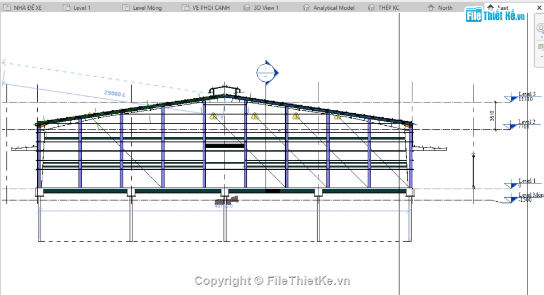Select the East elevation tab
The image size is (544, 295).
tap(498, 7)
